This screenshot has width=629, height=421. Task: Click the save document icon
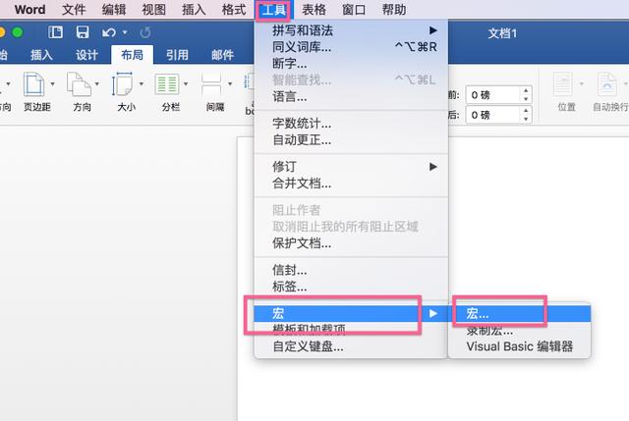click(x=83, y=32)
